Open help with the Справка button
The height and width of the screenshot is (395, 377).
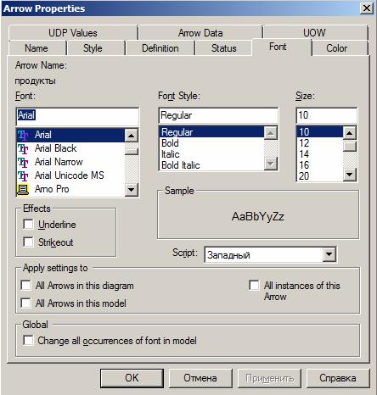click(338, 378)
